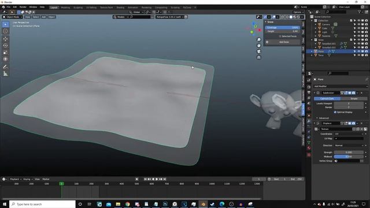The width and height of the screenshot is (370, 208).
Task: Open the Add Modifier dropdown
Action: tap(341, 86)
